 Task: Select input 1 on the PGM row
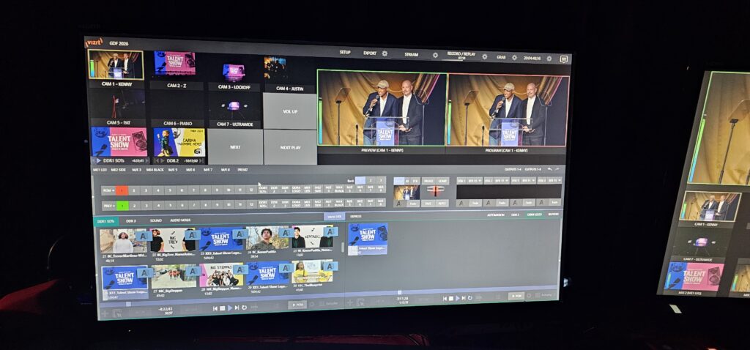click(122, 190)
